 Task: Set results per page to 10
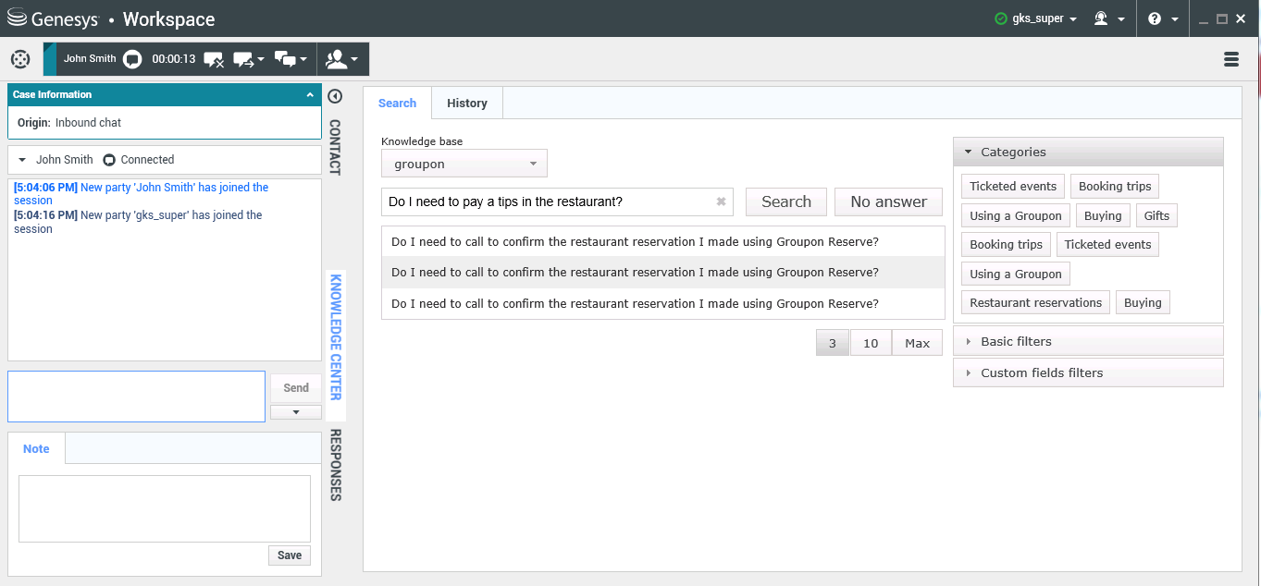coord(870,343)
